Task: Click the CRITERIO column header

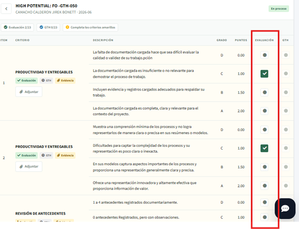Action: click(22, 40)
